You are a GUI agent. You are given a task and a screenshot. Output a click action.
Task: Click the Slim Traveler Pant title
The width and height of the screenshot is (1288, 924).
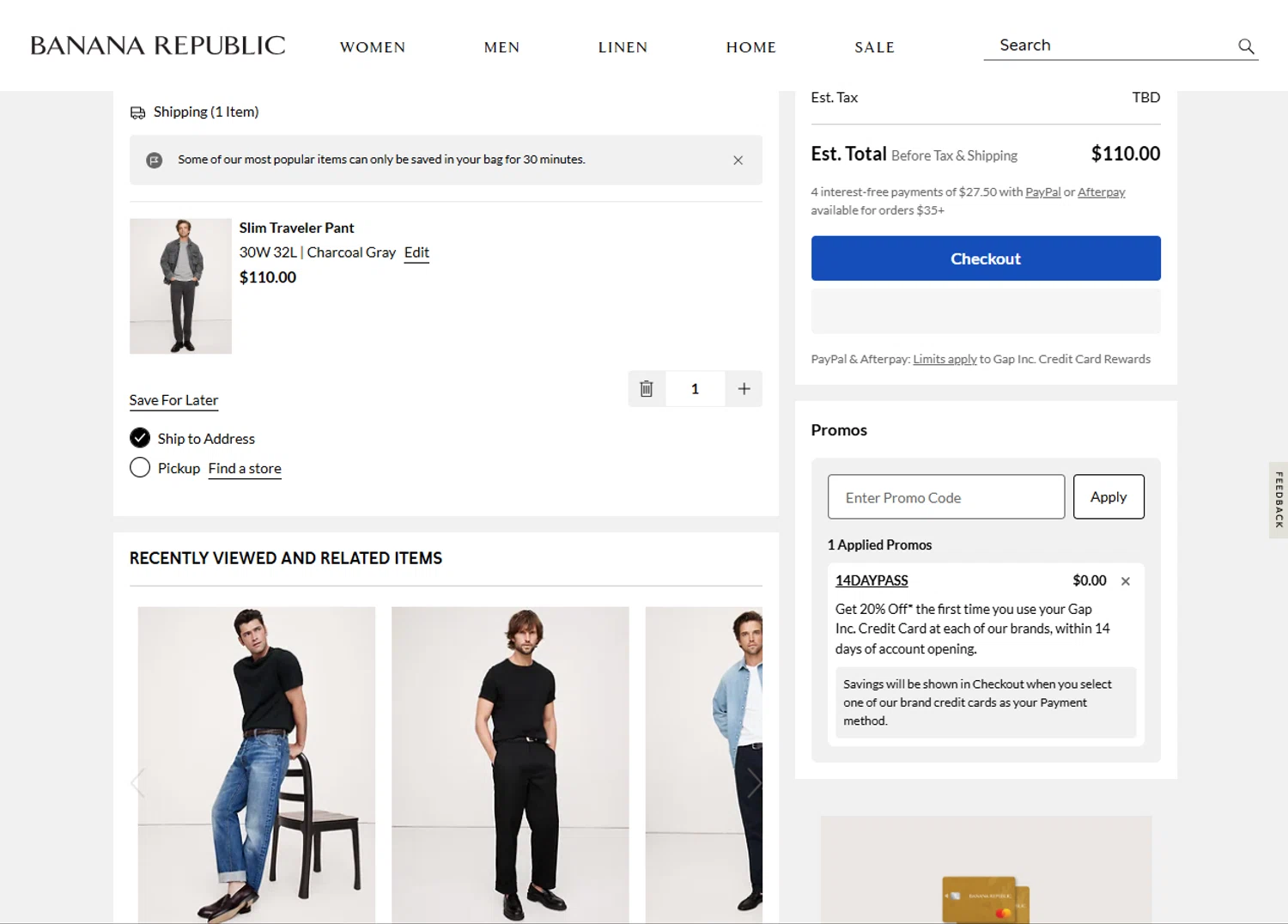pos(296,228)
